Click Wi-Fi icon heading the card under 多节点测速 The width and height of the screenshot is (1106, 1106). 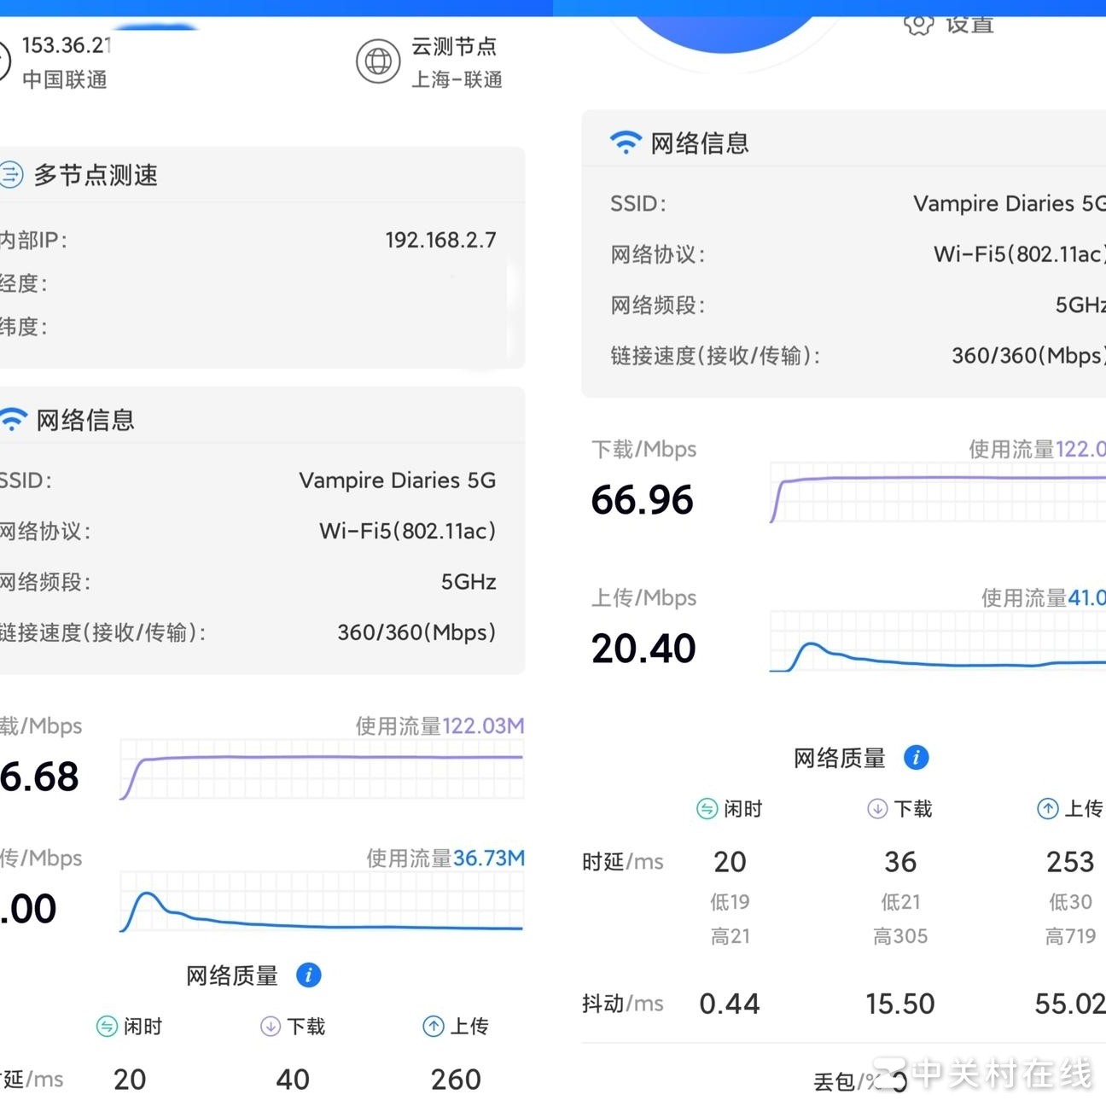pyautogui.click(x=13, y=420)
